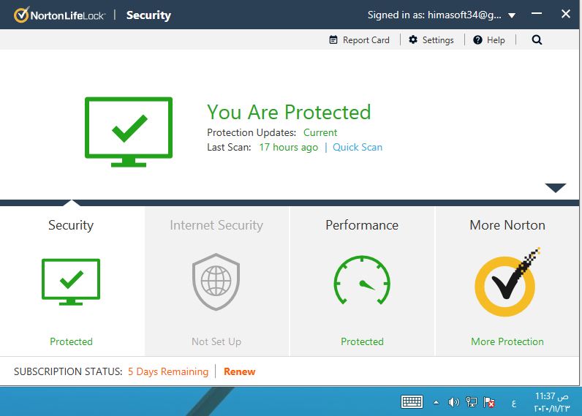Click the large green protected monitor icon
Viewport: 582px width, 416px height.
(x=129, y=132)
